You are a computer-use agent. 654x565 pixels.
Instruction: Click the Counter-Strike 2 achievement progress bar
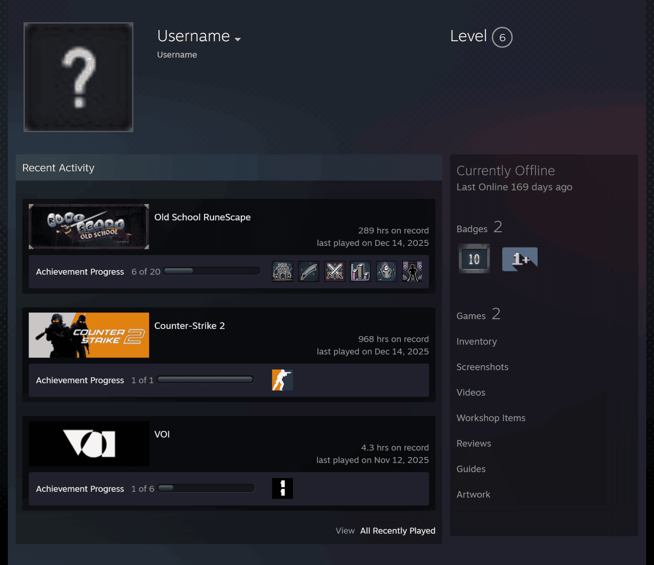(x=205, y=379)
